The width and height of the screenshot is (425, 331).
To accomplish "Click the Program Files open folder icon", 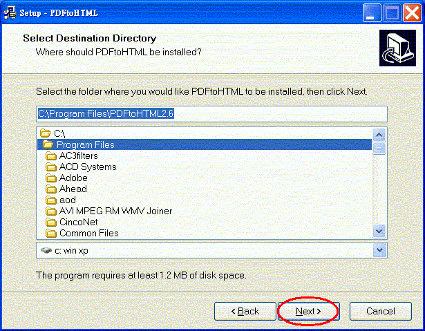I will [x=48, y=144].
